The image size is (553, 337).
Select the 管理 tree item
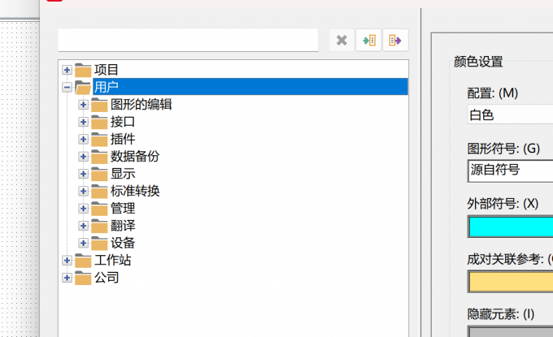(x=123, y=209)
